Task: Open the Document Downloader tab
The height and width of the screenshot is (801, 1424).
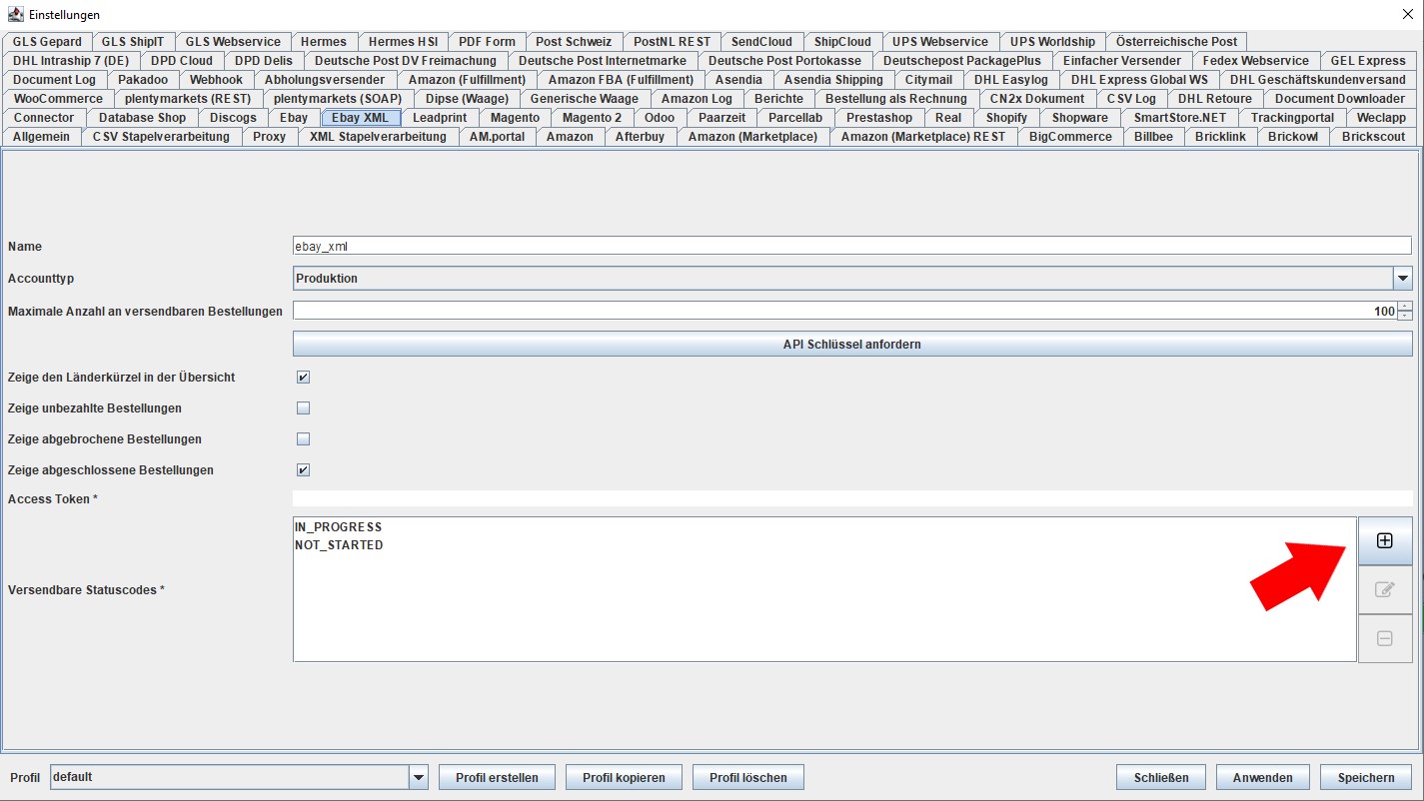Action: pyautogui.click(x=1339, y=99)
